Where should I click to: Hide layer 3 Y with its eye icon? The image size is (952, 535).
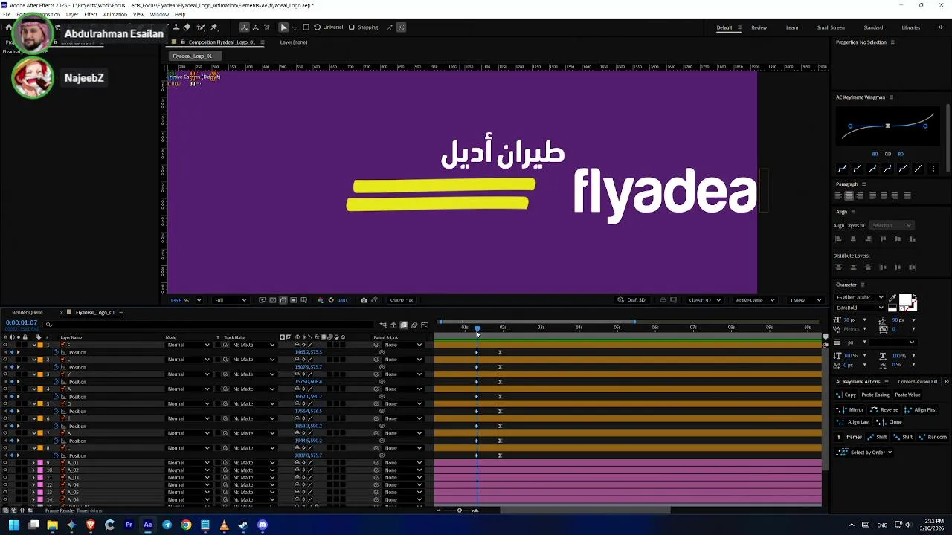tap(5, 374)
